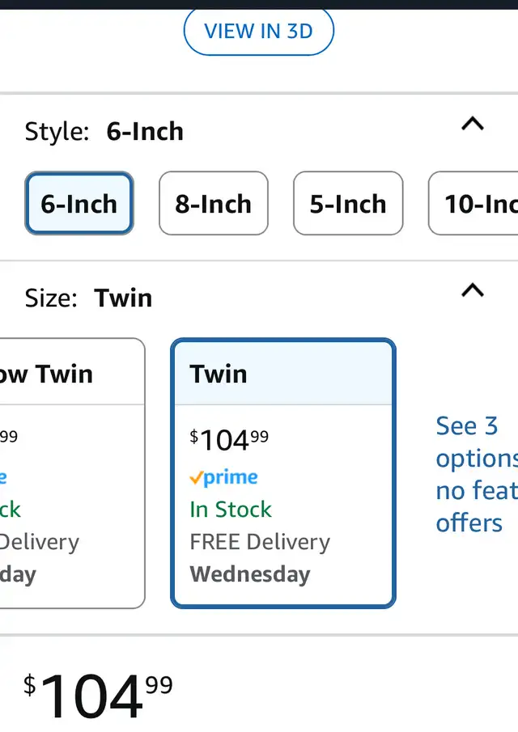Choose the Narrow Twin size card
This screenshot has height=732, width=518.
[x=71, y=473]
